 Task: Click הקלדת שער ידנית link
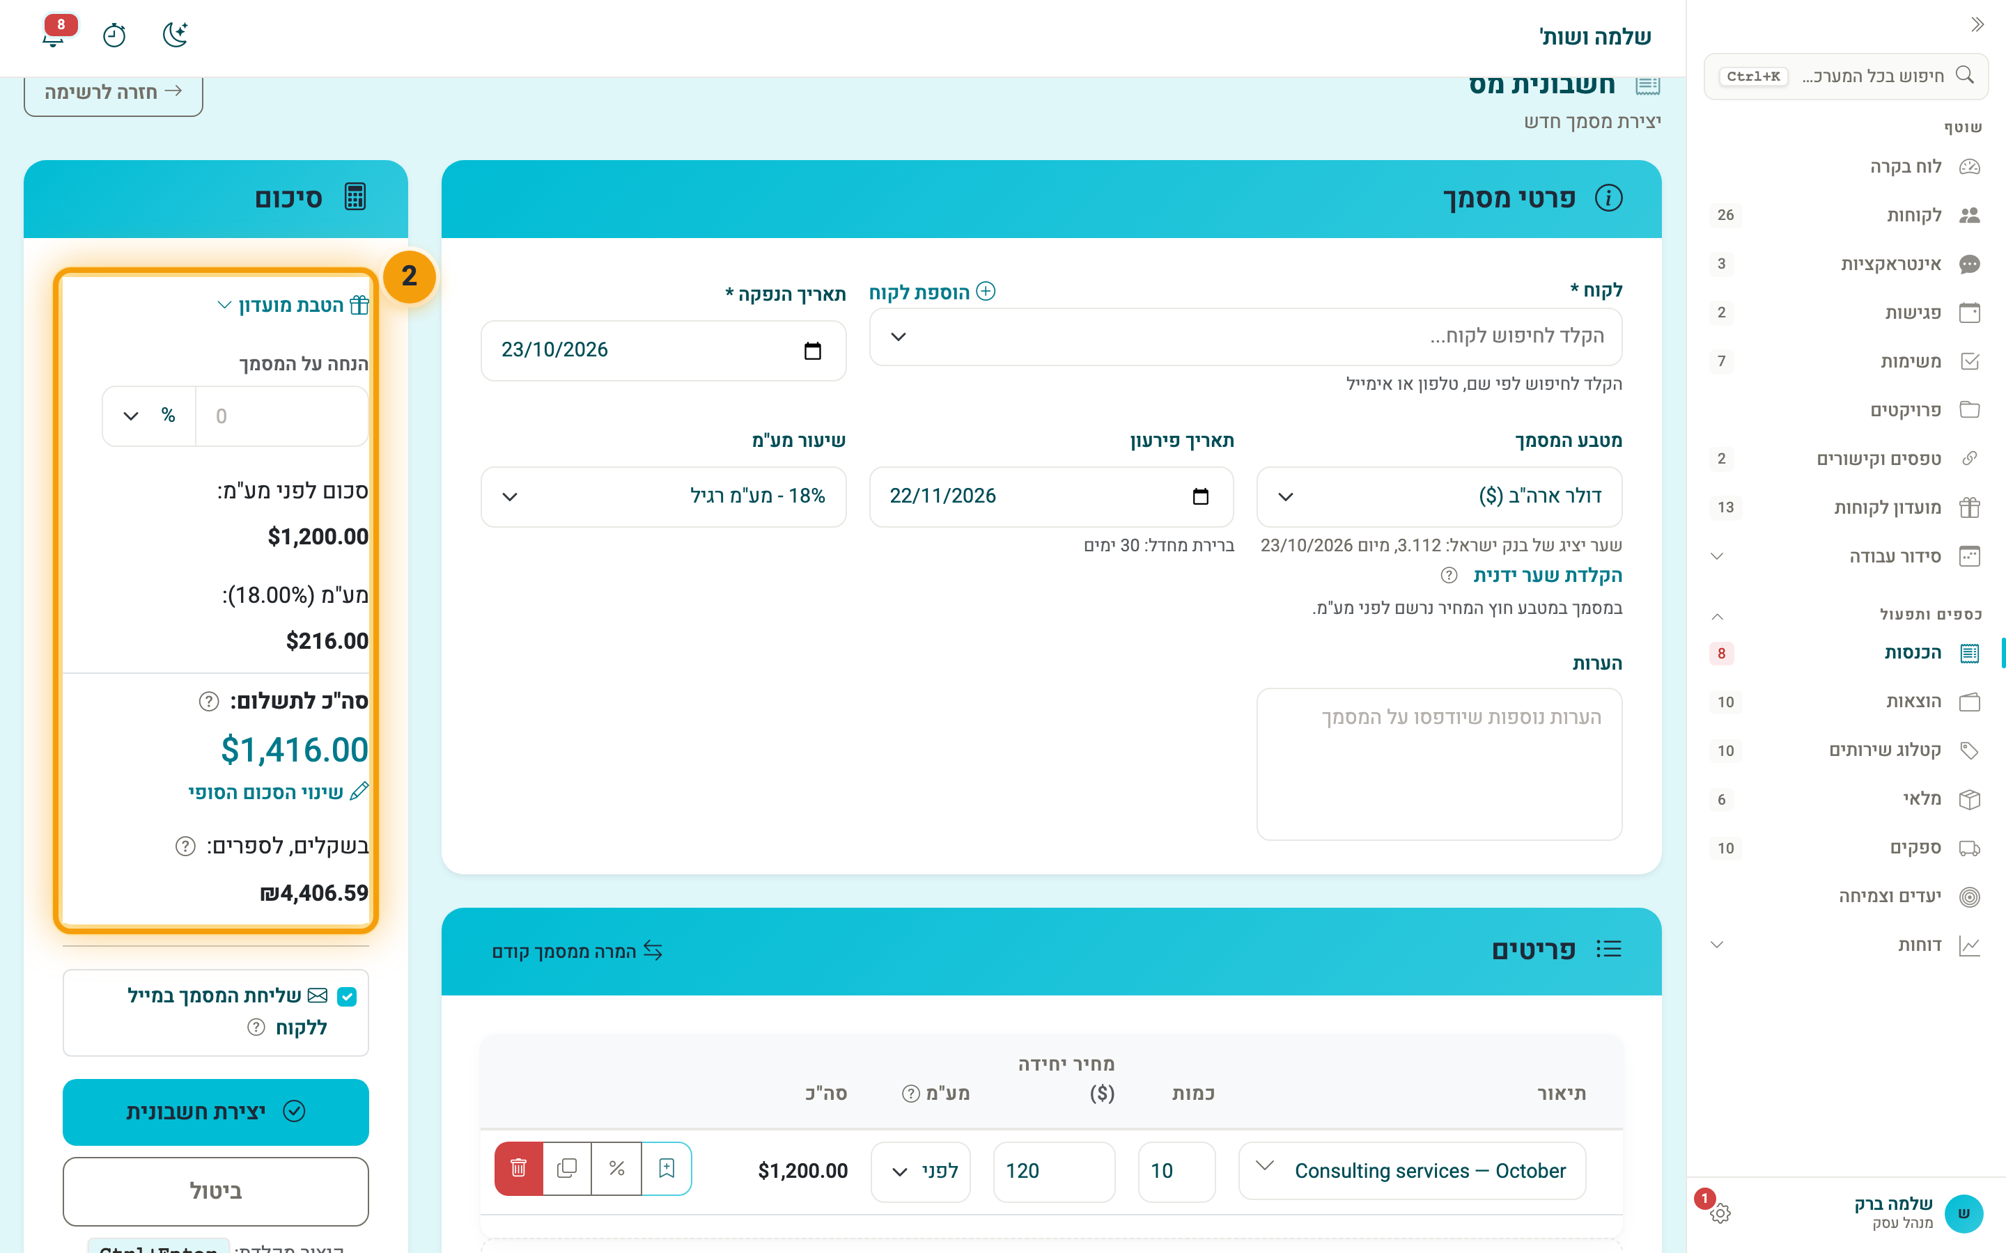pyautogui.click(x=1547, y=575)
